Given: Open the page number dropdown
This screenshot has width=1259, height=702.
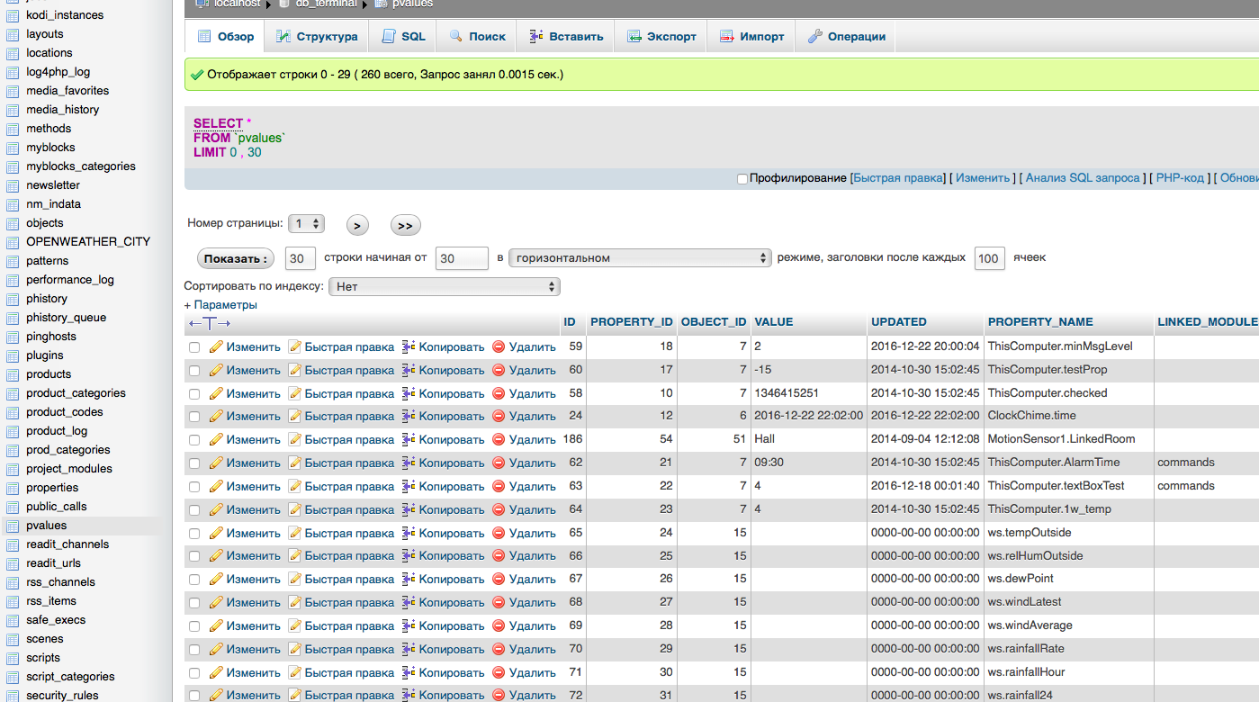Looking at the screenshot, I should click(x=306, y=224).
